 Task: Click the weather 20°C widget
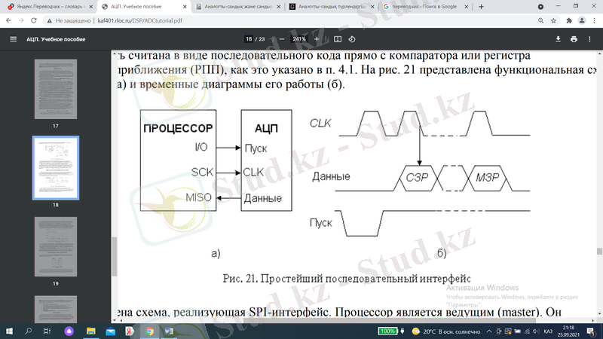[446, 331]
